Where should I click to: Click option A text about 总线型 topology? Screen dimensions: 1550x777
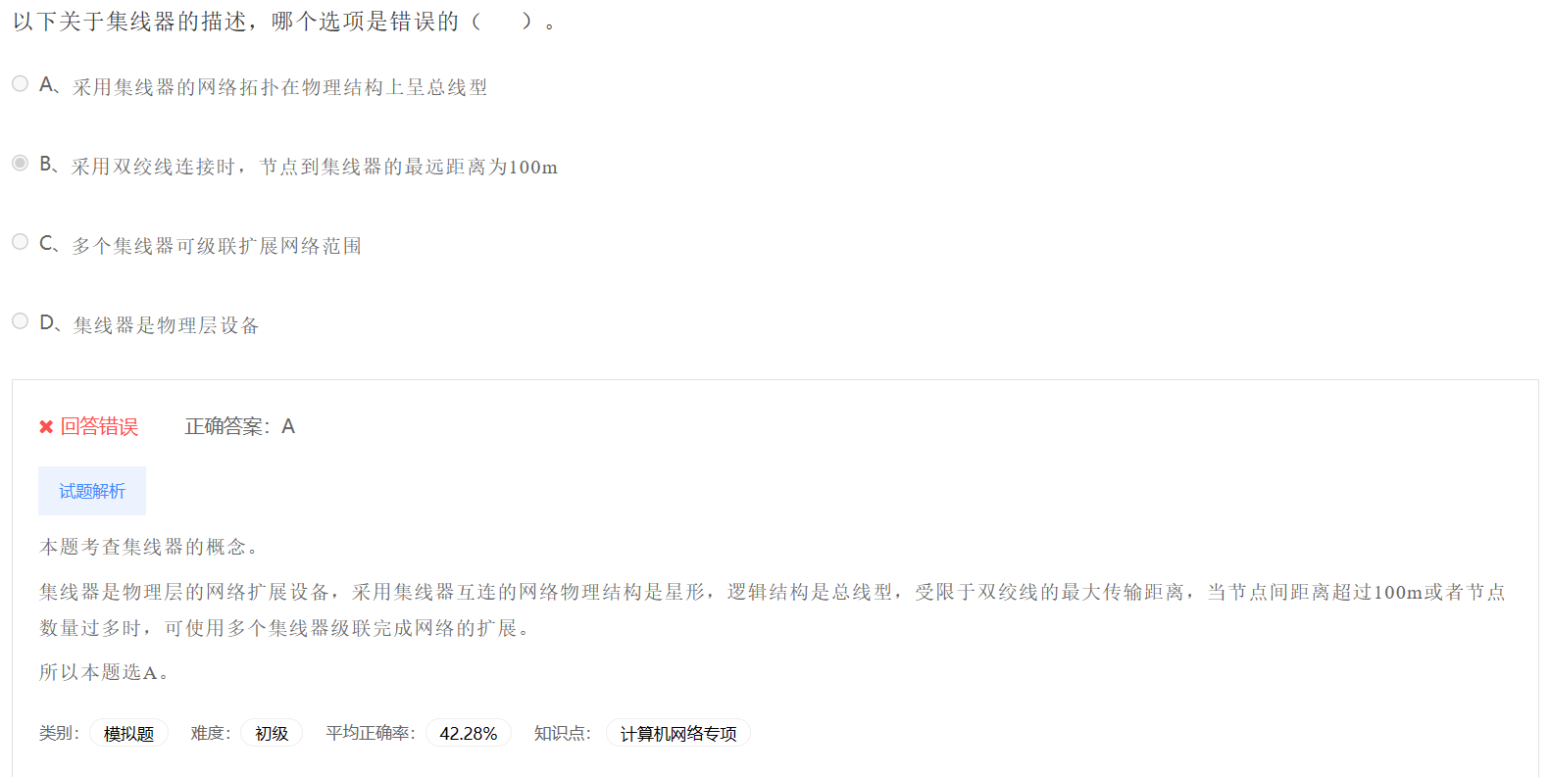coord(279,87)
